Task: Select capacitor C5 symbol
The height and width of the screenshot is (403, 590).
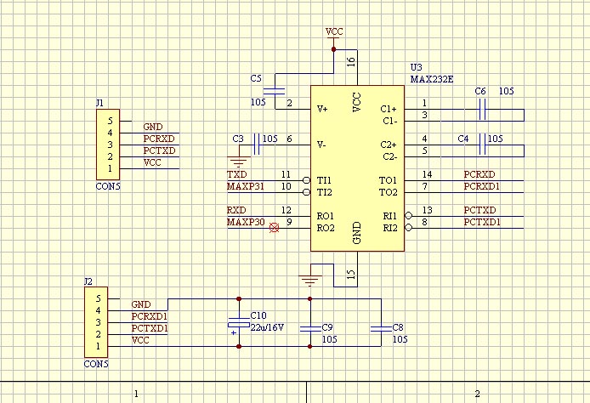Action: [x=275, y=91]
